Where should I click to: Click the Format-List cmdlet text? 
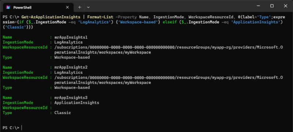pos(100,17)
